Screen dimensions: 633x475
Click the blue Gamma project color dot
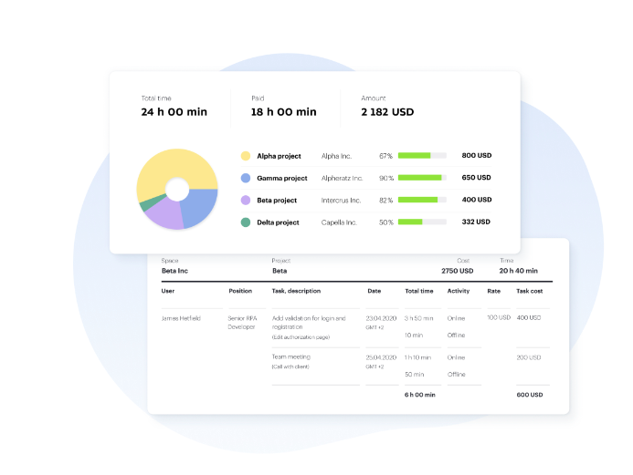[246, 178]
